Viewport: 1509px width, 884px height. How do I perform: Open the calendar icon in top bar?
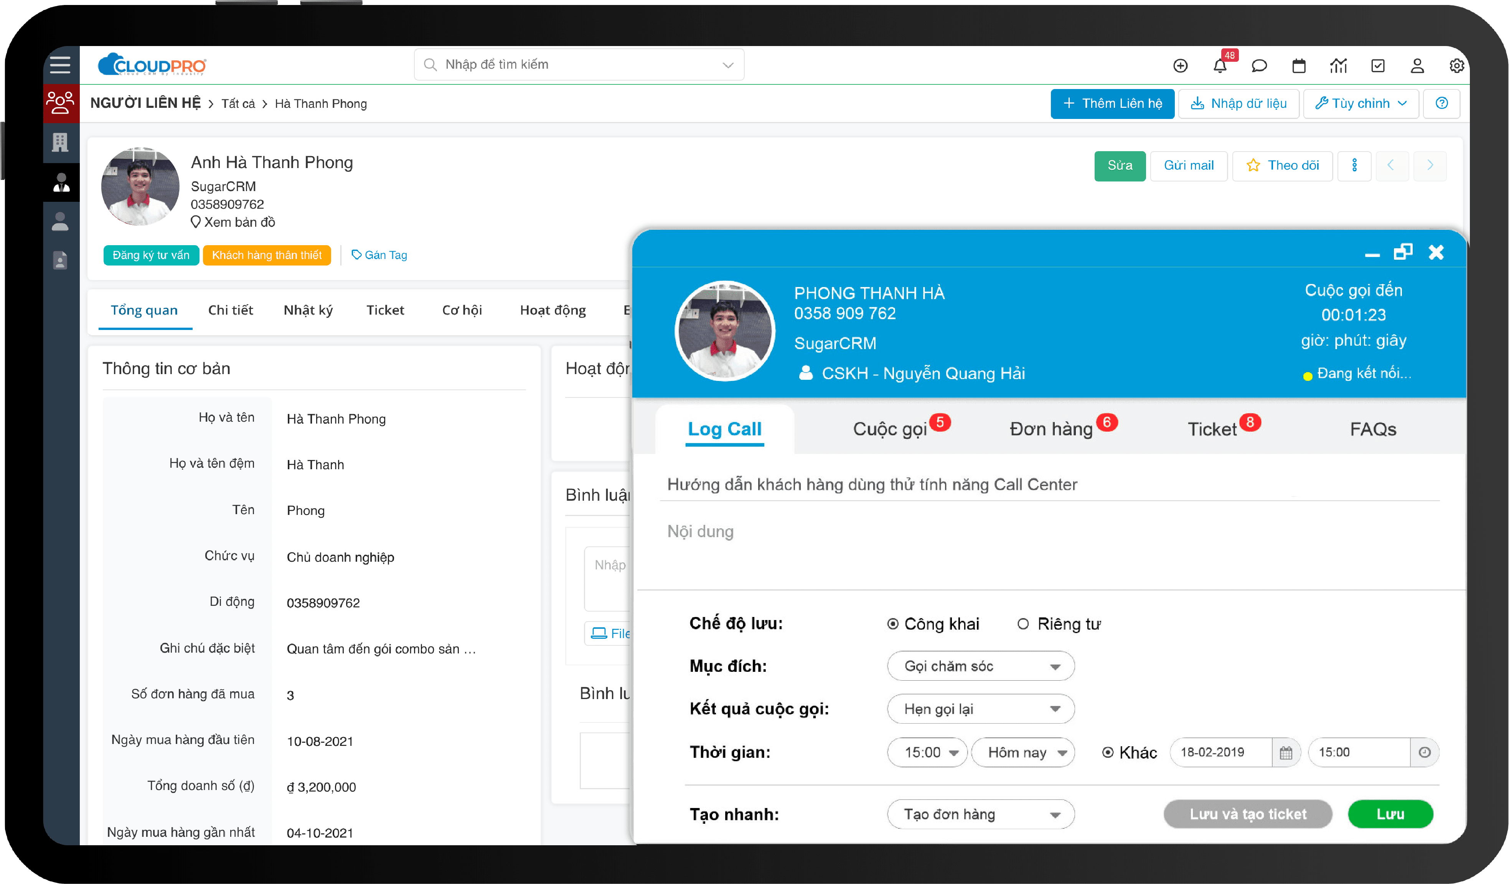pos(1299,65)
